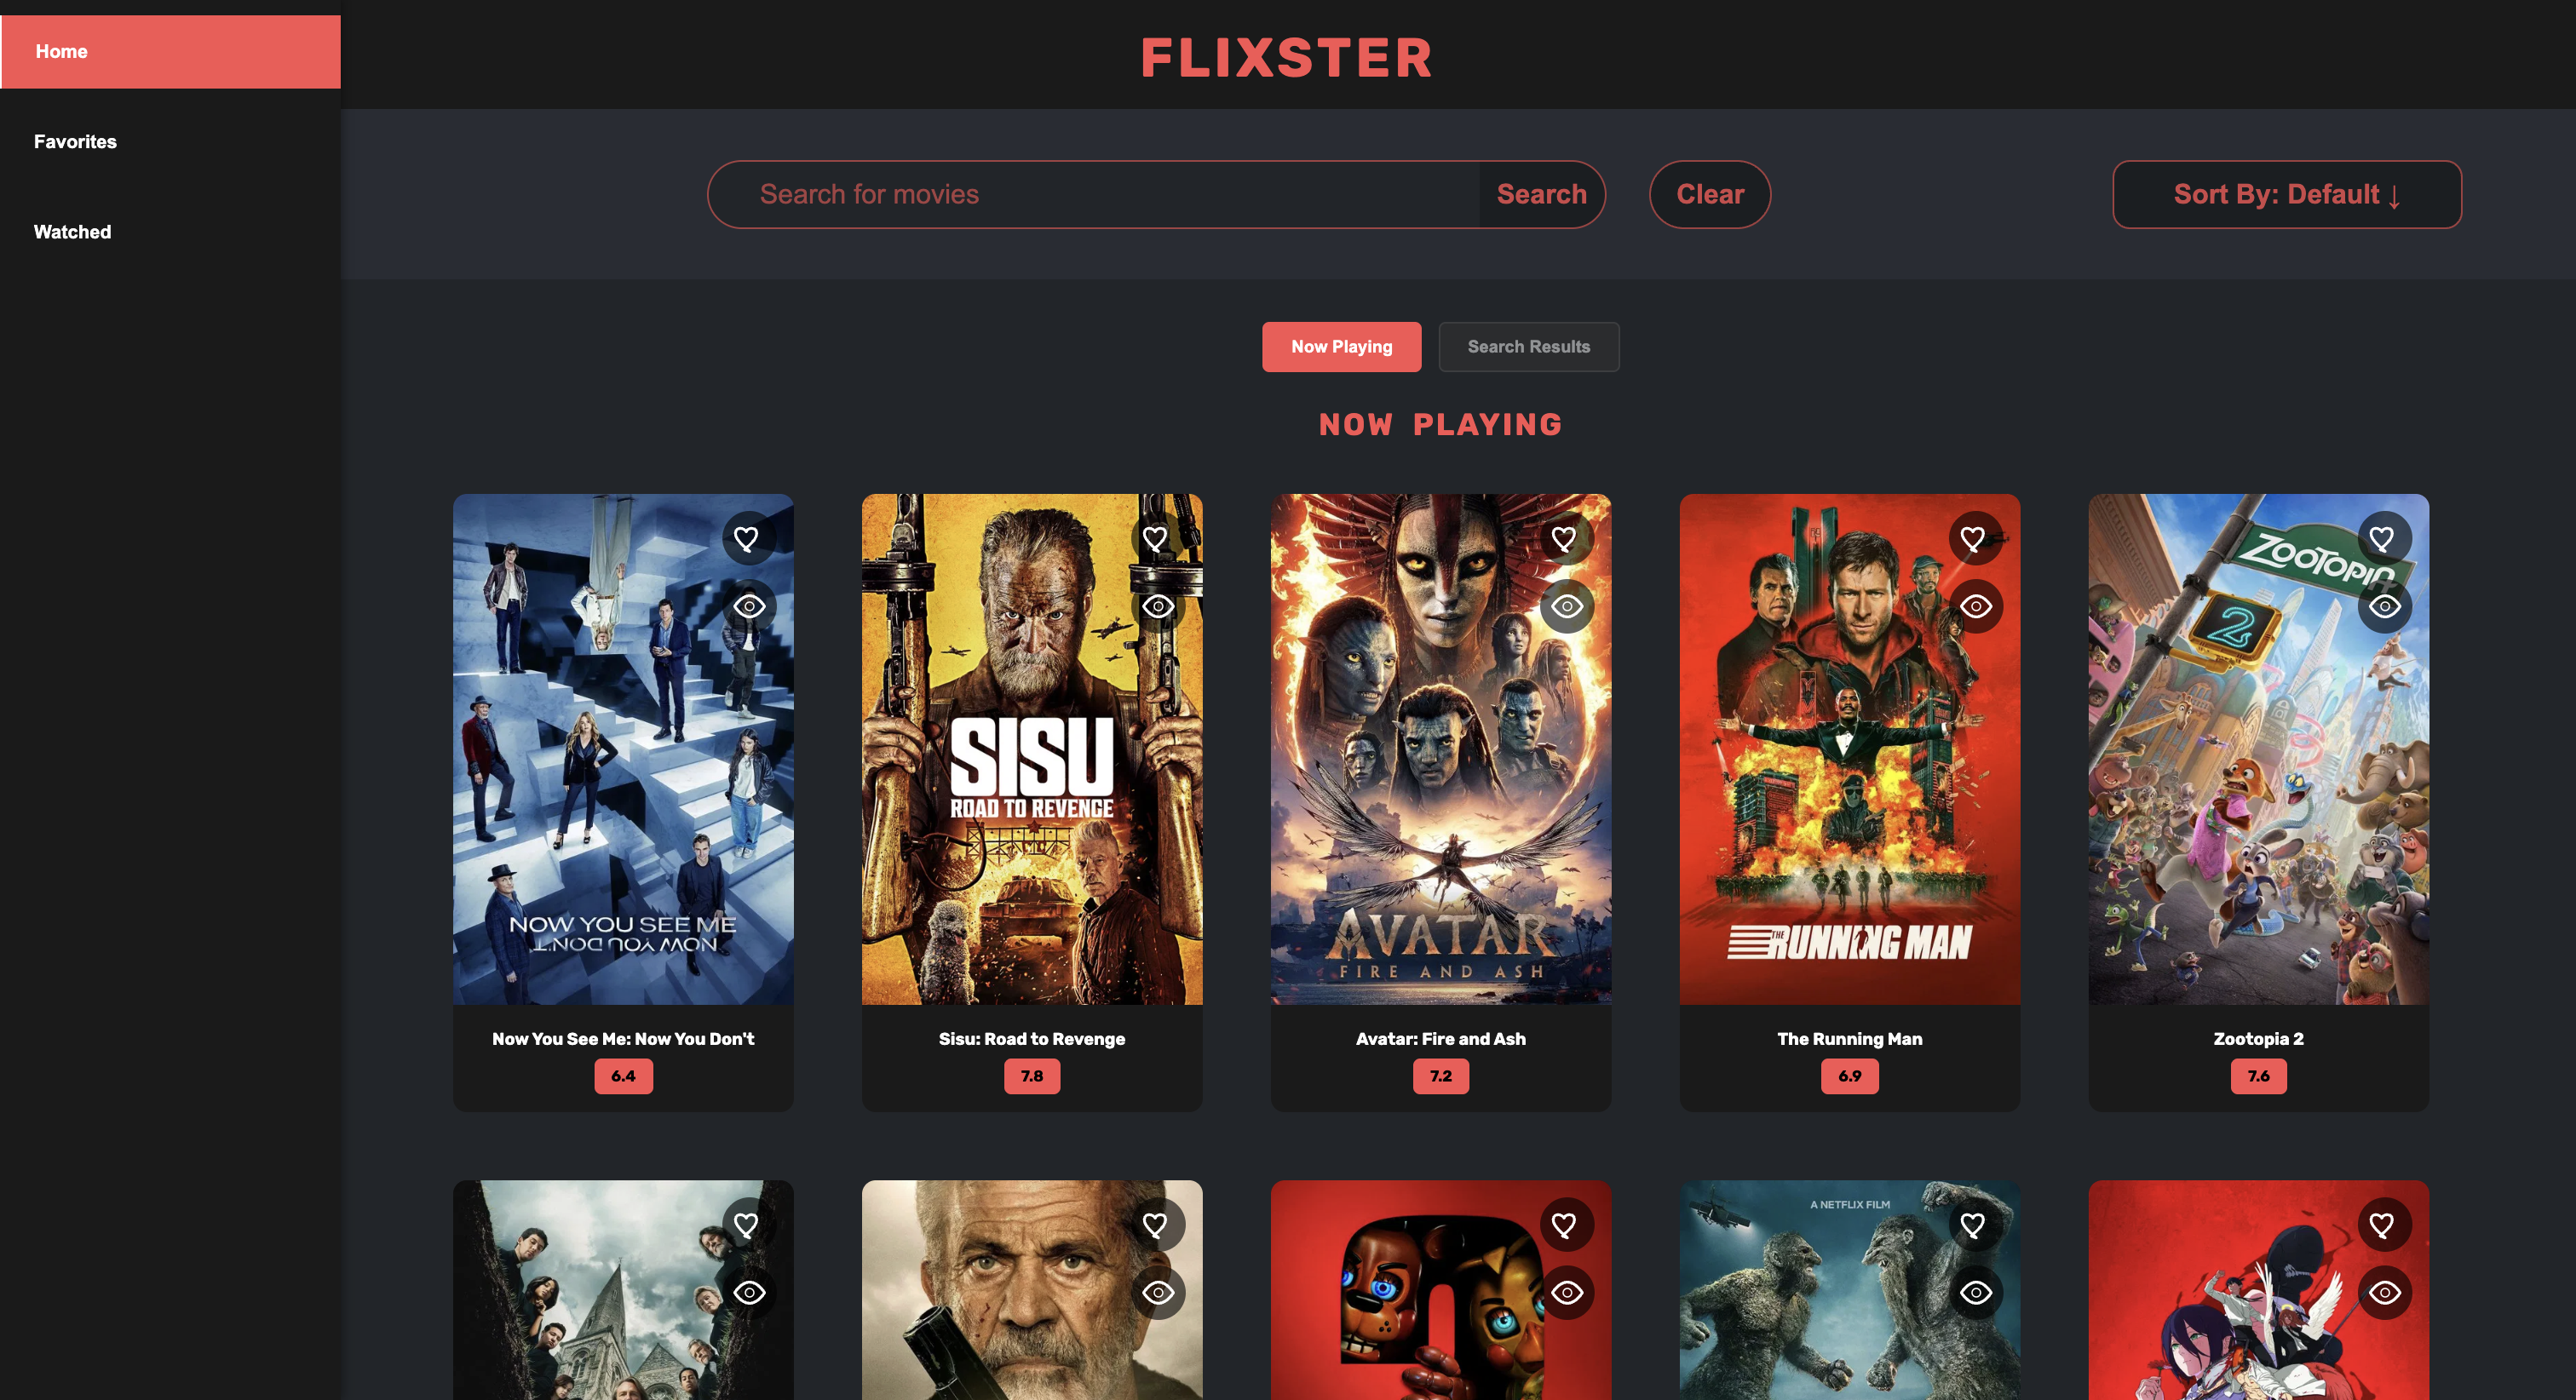
Task: Toggle watched eye on The Running Man
Action: click(x=1976, y=606)
